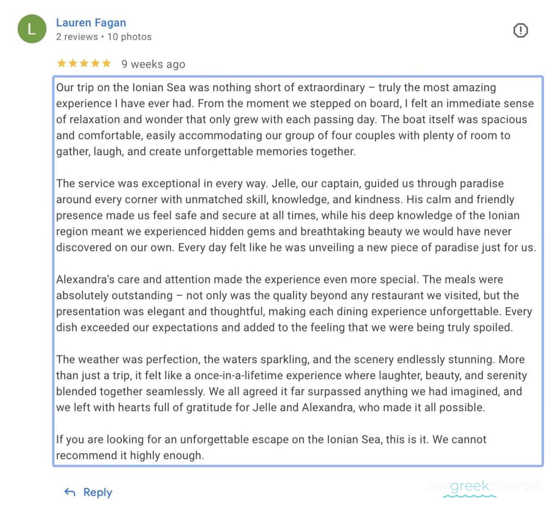Click the "2 reviews" text
Screen dimensions: 556x512
pyautogui.click(x=77, y=37)
